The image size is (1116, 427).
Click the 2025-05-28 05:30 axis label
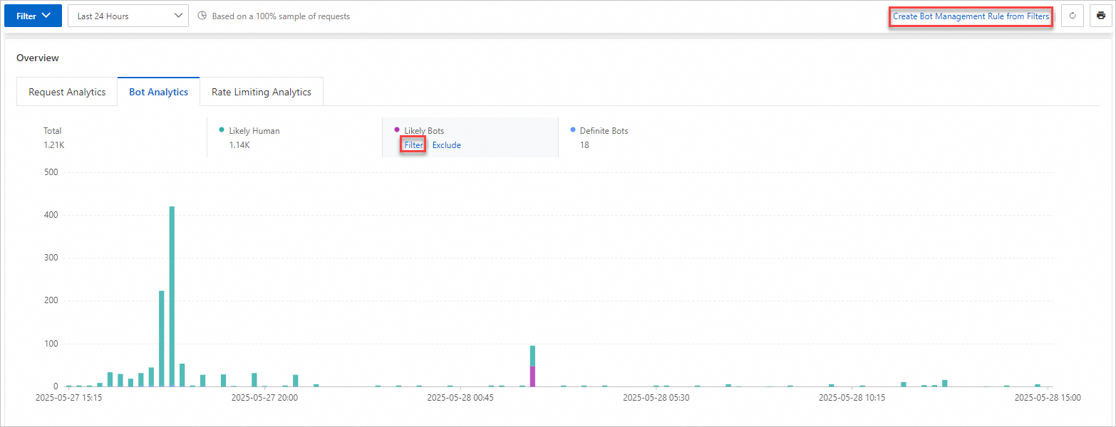[656, 398]
